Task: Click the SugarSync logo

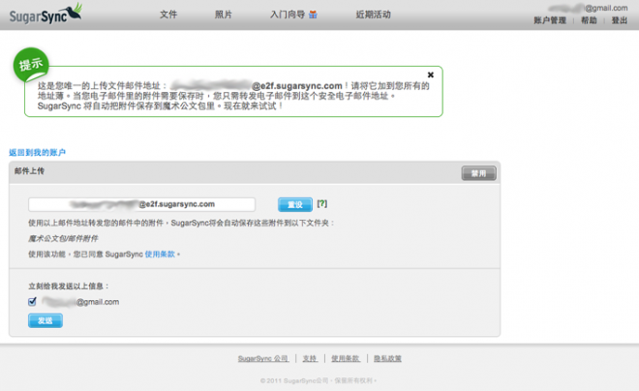Action: (41, 14)
